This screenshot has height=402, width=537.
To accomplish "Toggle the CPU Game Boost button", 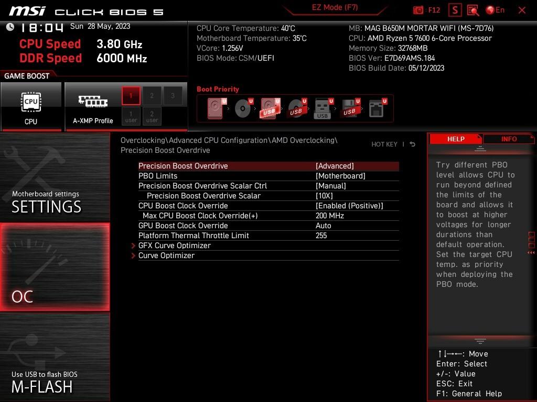I will click(x=31, y=106).
